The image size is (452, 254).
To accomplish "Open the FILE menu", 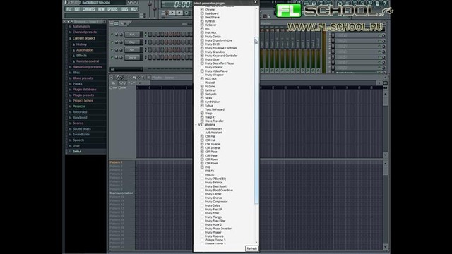I will (x=69, y=9).
